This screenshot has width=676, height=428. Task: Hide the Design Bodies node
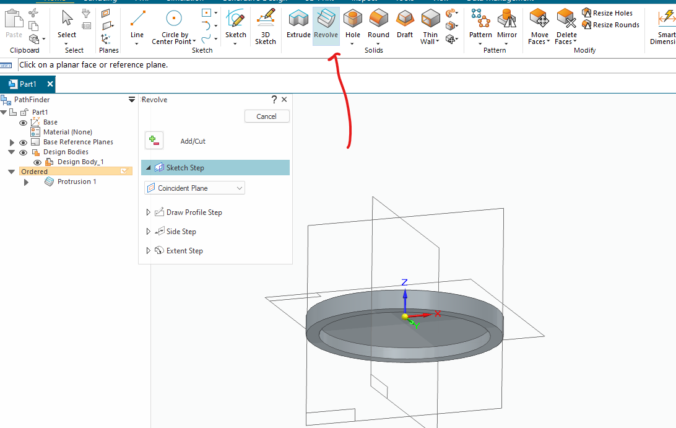point(24,152)
